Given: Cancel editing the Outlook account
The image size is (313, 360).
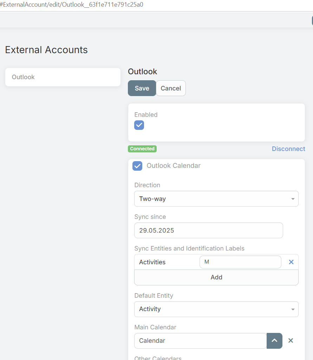Looking at the screenshot, I should click(171, 88).
